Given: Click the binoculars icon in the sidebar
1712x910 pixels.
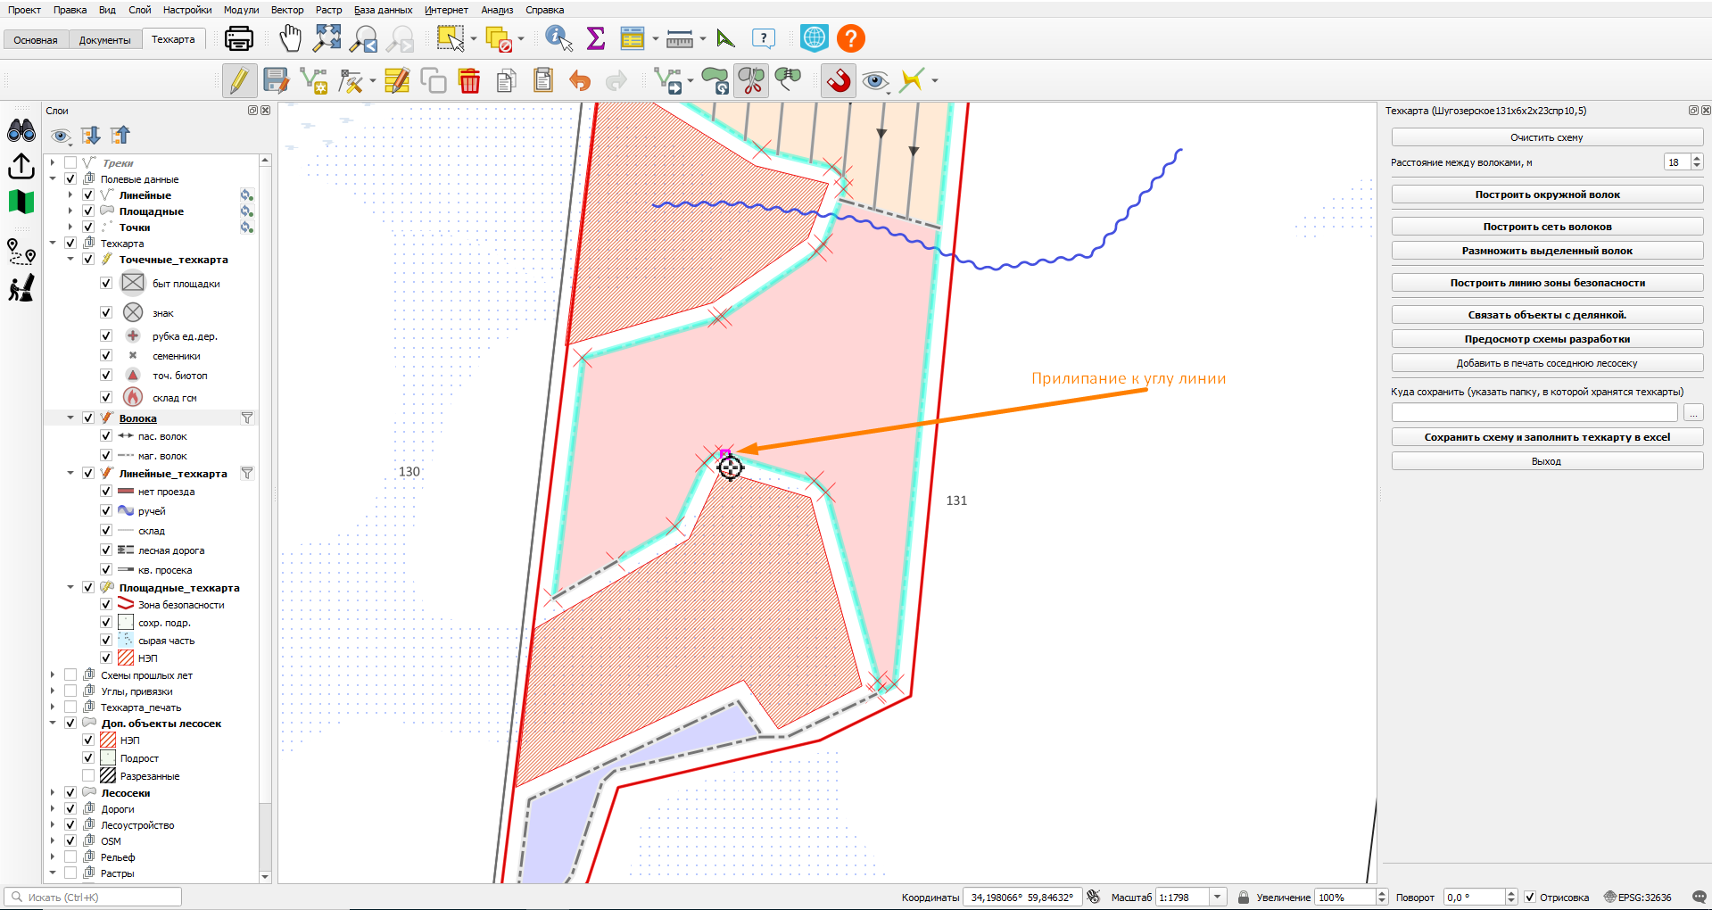Looking at the screenshot, I should click(x=21, y=130).
